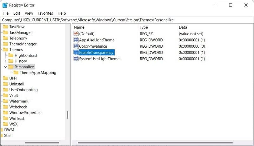Click '(value not set)' data cell
Screen dimensions: 254x146
tap(191, 34)
